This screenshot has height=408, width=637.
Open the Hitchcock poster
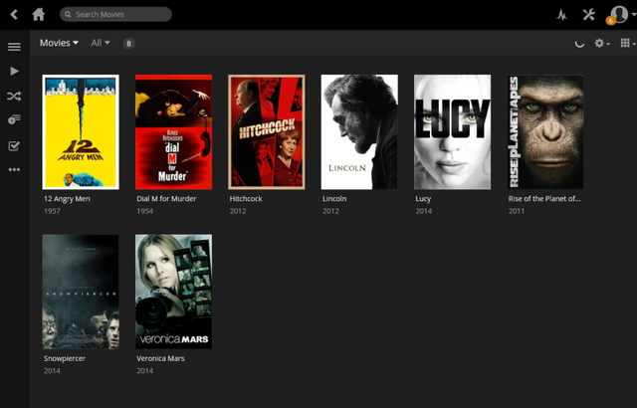pyautogui.click(x=267, y=132)
